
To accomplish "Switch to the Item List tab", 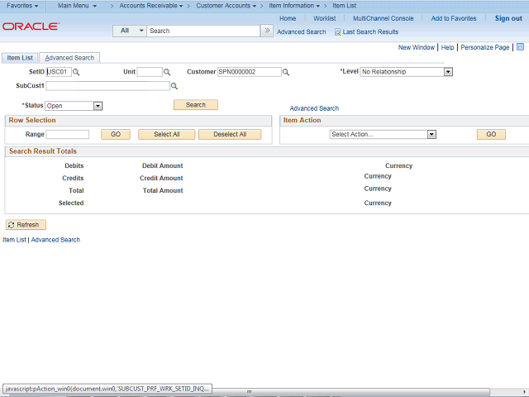I will click(20, 58).
